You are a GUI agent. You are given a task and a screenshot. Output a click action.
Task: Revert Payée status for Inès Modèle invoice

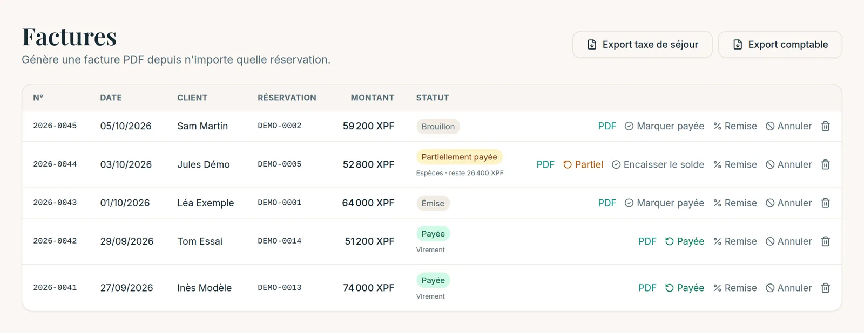(x=685, y=288)
